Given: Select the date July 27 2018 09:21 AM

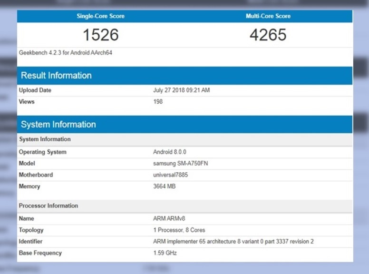Looking at the screenshot, I should pyautogui.click(x=182, y=90).
